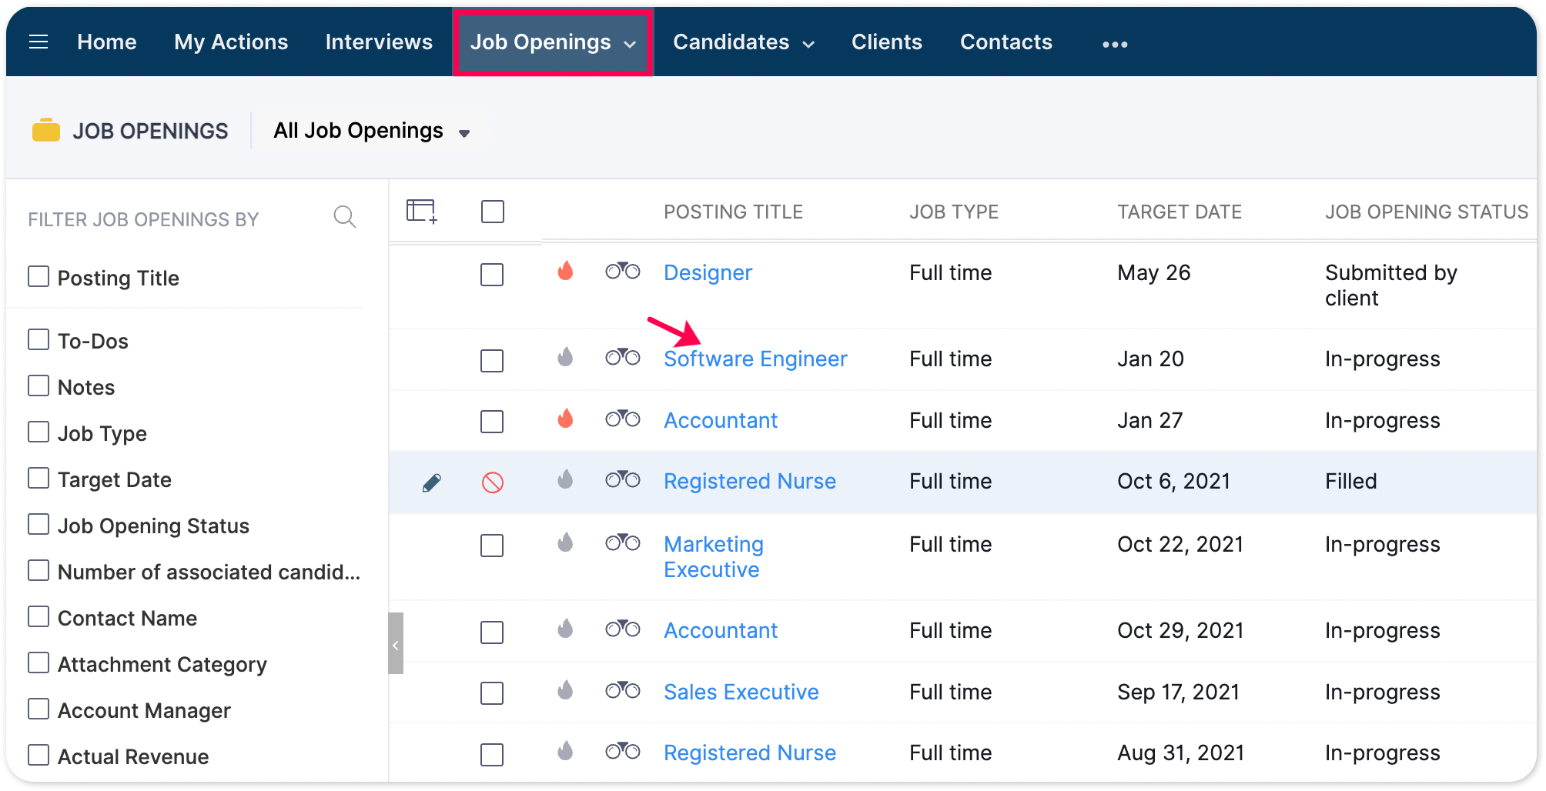Click the binoculars icon for Oct 29 Accountant

point(623,629)
